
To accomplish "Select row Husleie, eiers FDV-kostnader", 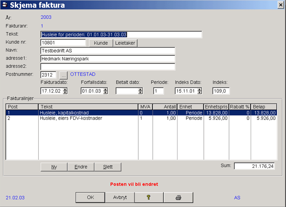I will coord(141,118).
